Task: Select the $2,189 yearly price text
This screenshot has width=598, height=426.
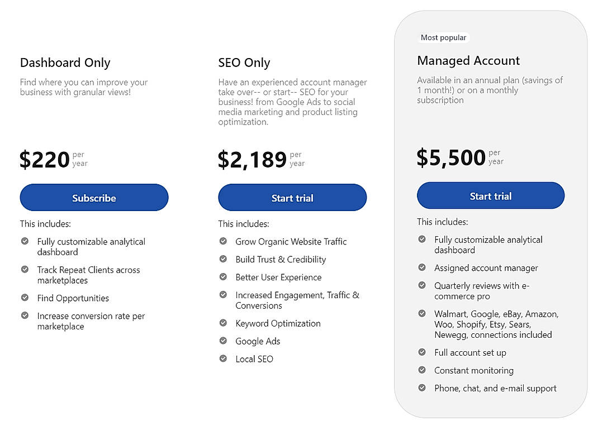Action: (251, 159)
